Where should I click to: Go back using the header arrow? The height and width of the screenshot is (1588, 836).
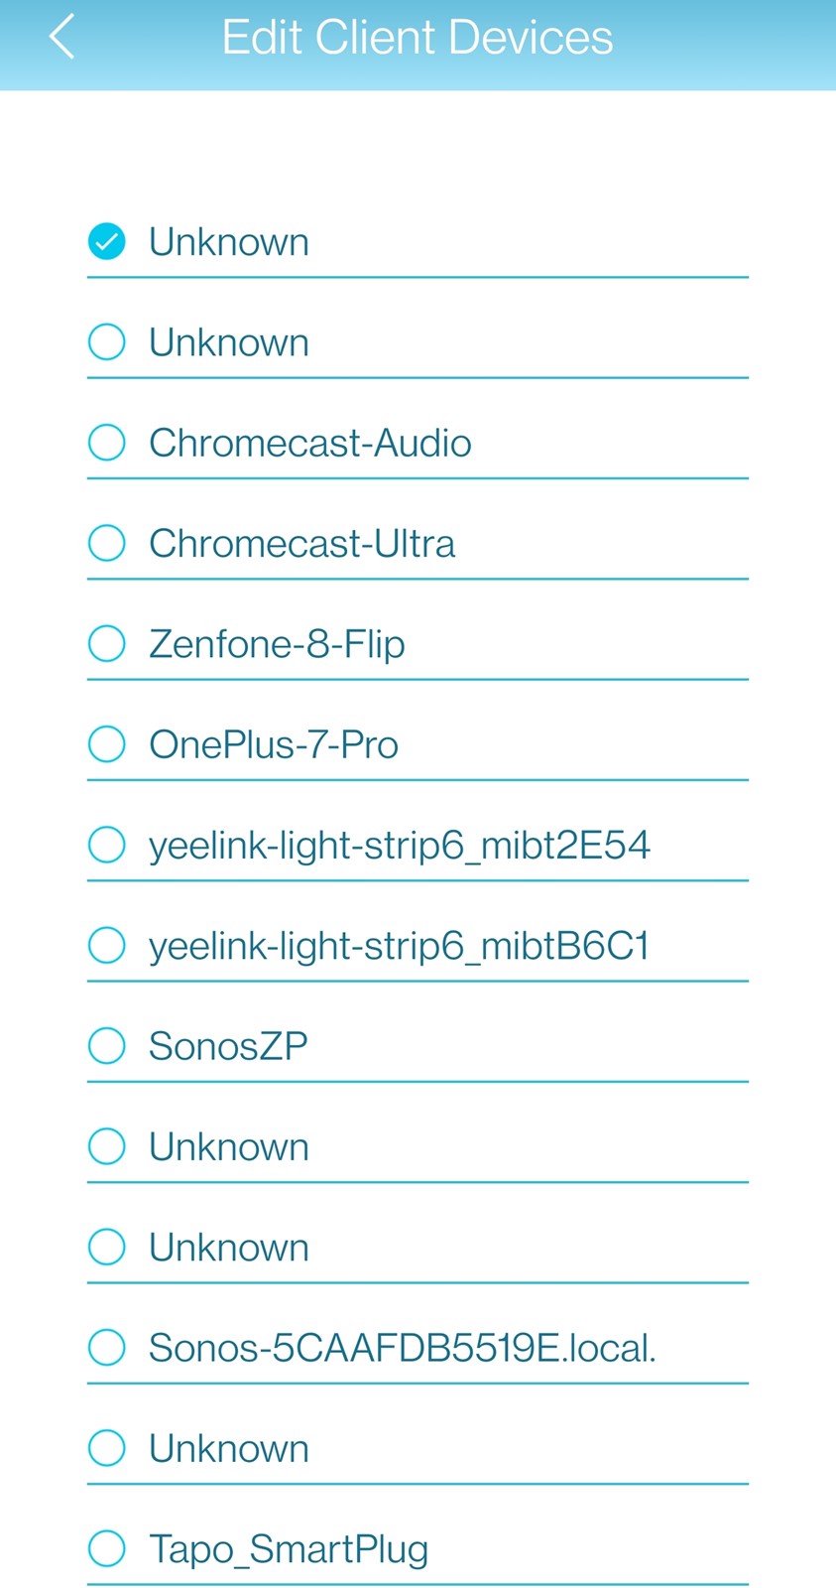click(x=61, y=38)
